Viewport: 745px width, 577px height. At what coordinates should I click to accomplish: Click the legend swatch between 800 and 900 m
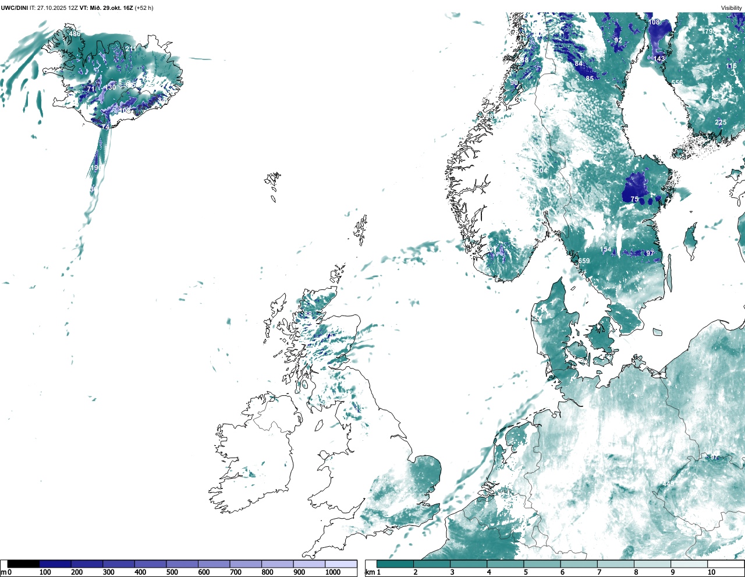278,564
